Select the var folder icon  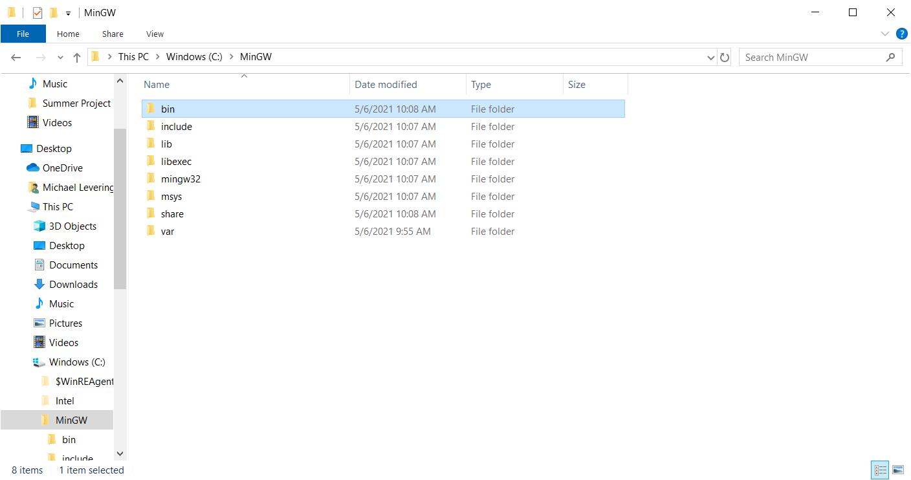pyautogui.click(x=150, y=231)
